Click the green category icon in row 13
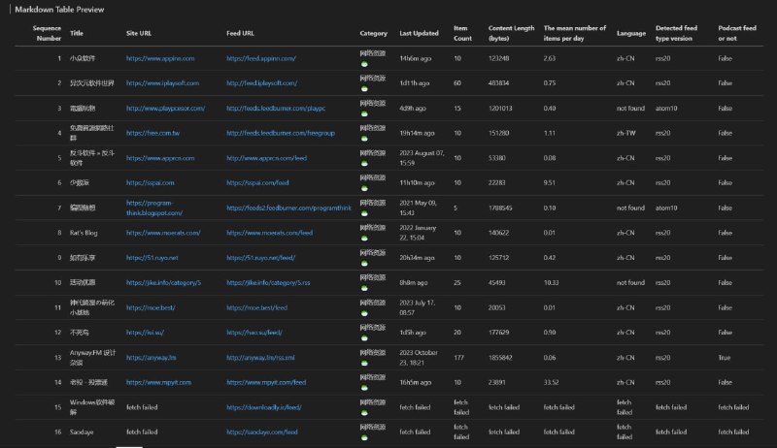777x448 pixels. 363,364
